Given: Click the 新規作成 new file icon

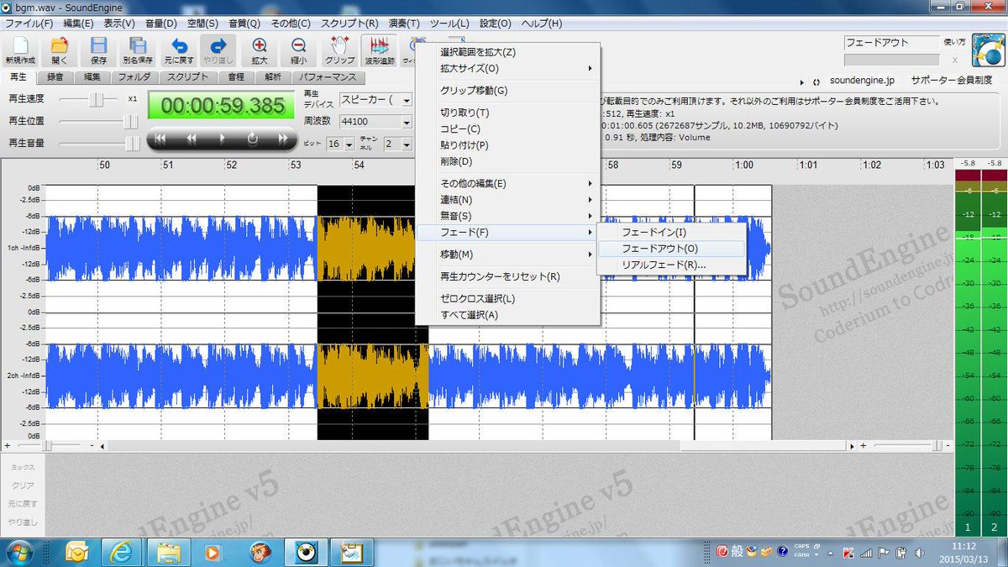Looking at the screenshot, I should [19, 50].
